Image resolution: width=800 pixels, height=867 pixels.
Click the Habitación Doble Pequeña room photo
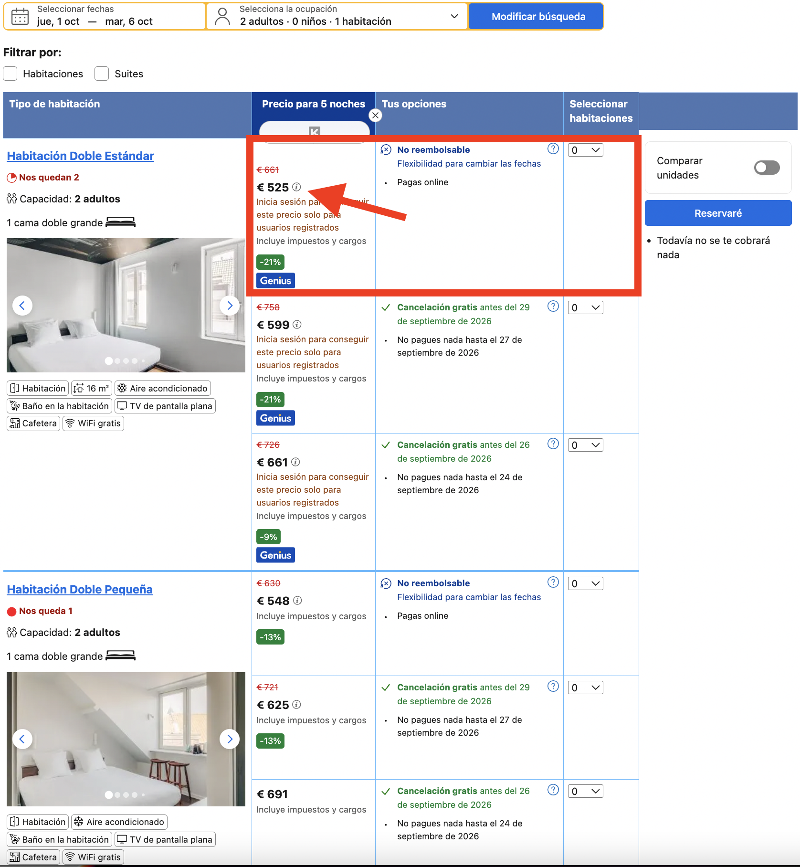pos(126,739)
